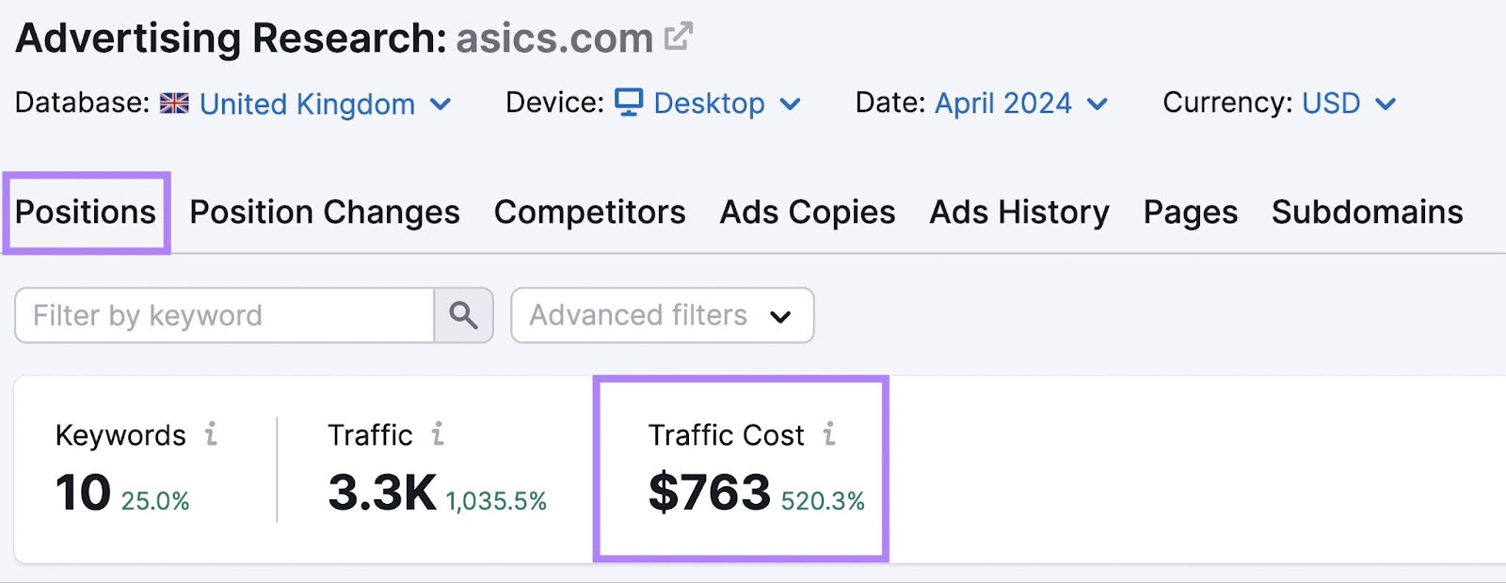1506x583 pixels.
Task: Select the Ads History tab
Action: coord(1018,213)
